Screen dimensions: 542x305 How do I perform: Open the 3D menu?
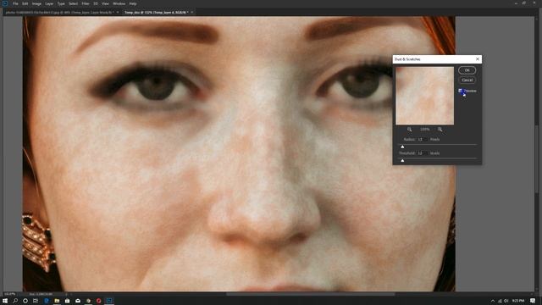tap(96, 3)
